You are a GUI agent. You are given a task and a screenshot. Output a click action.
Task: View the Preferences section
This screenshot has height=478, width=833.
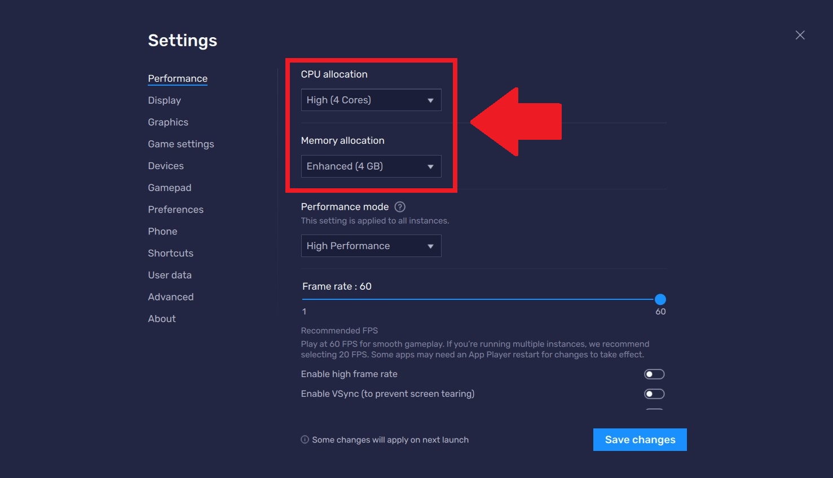click(x=175, y=209)
